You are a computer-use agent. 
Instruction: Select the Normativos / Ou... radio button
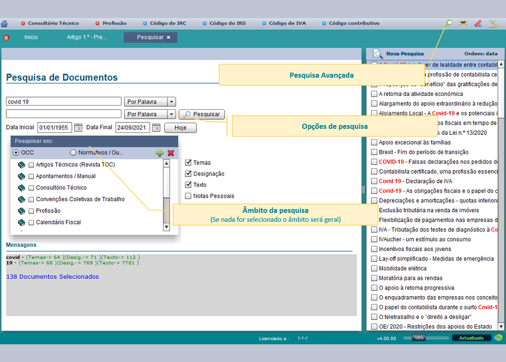tap(73, 152)
